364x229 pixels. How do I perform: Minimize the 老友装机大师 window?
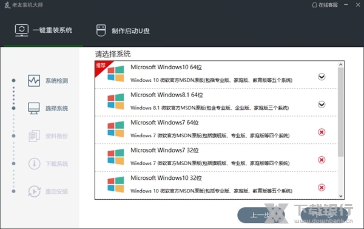346,5
